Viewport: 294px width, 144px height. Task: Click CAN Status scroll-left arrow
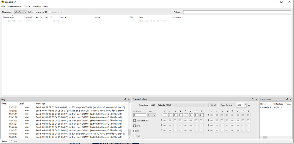[261, 137]
